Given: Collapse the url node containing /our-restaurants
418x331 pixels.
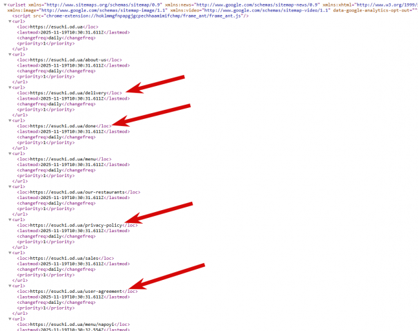Looking at the screenshot, I should coord(10,187).
